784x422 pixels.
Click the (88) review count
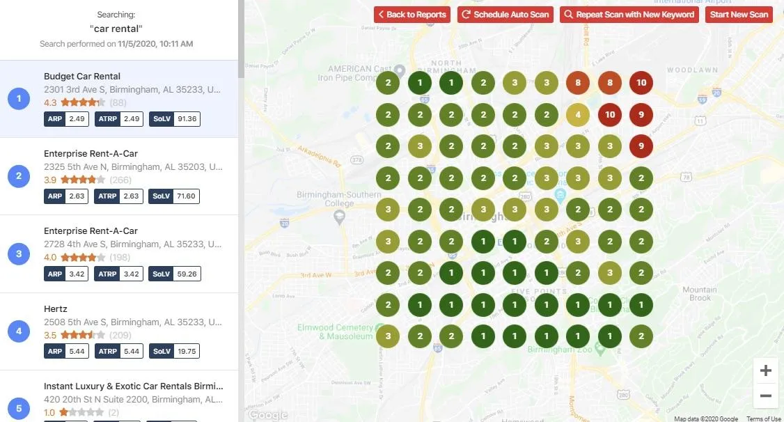pos(118,102)
